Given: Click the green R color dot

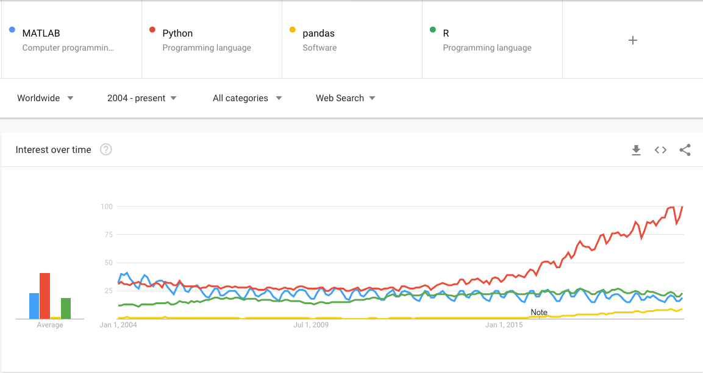Looking at the screenshot, I should pyautogui.click(x=433, y=29).
